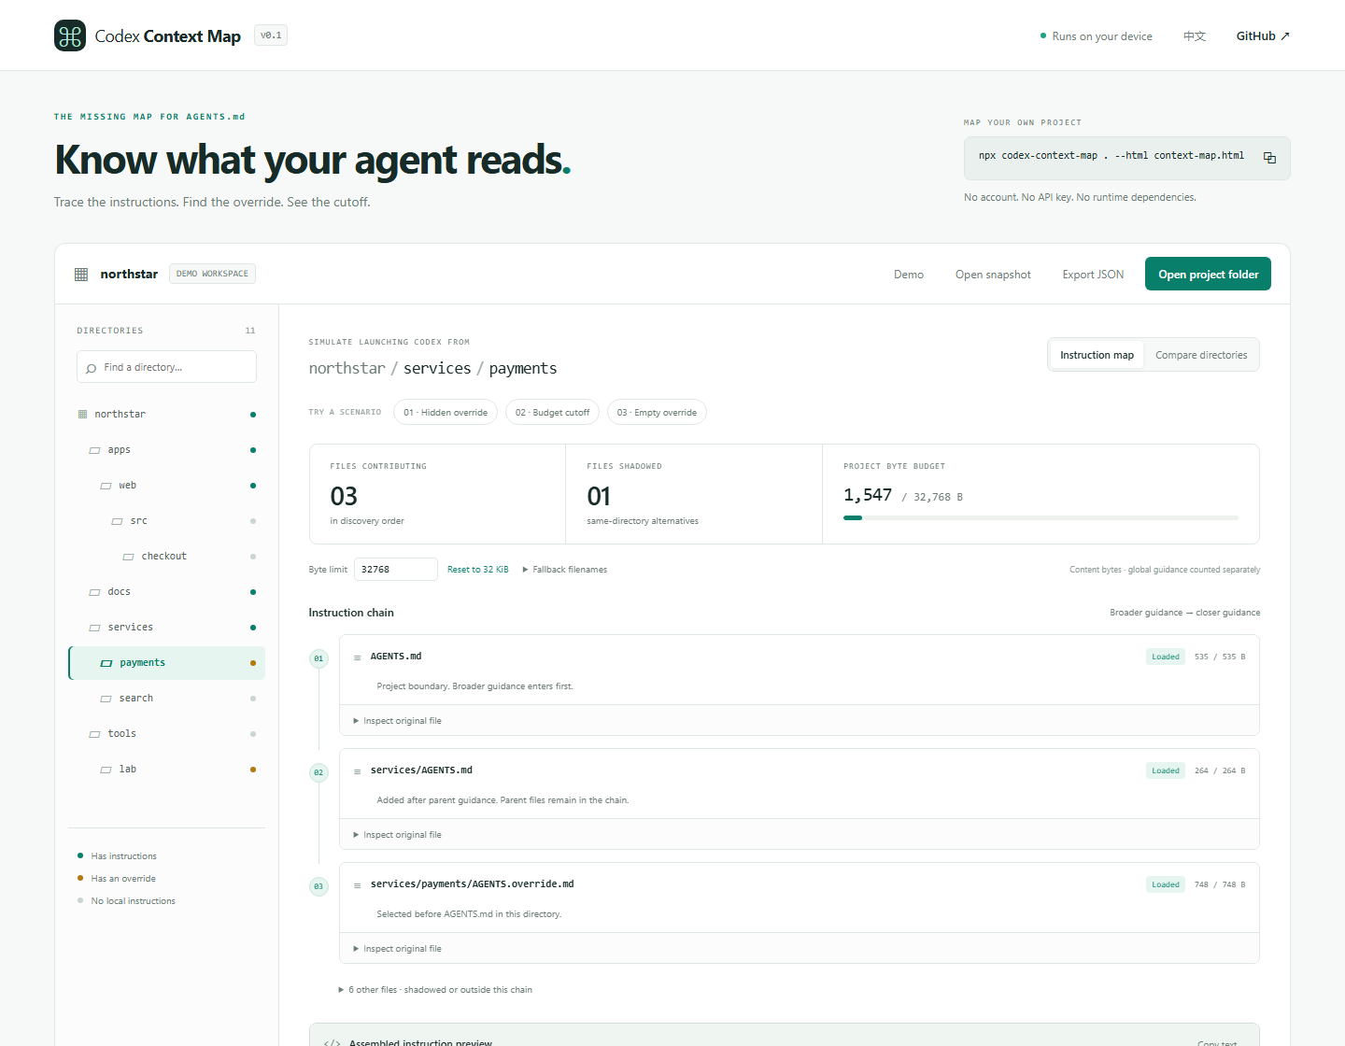The height and width of the screenshot is (1046, 1345).
Task: Click the Find a directory search field
Action: click(x=166, y=367)
